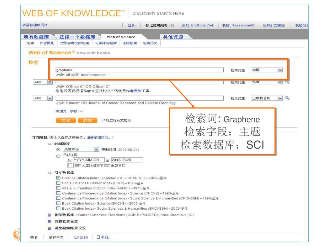Open the 高级检索 sub-tab
The width and height of the screenshot is (329, 247).
(x=130, y=43)
